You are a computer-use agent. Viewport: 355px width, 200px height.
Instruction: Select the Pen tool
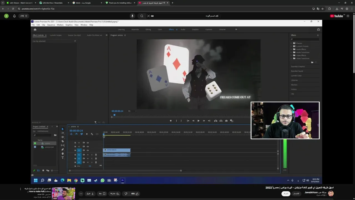(62, 149)
